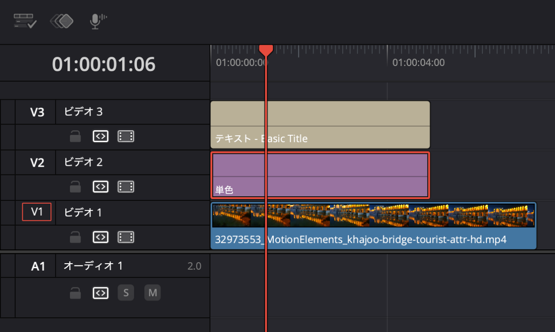The width and height of the screenshot is (555, 332).
Task: Disable the Video 2 track filmstrip icon
Action: 126,187
